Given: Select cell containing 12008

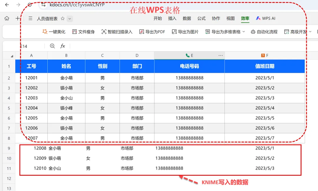Looking at the screenshot, I should [x=32, y=148].
